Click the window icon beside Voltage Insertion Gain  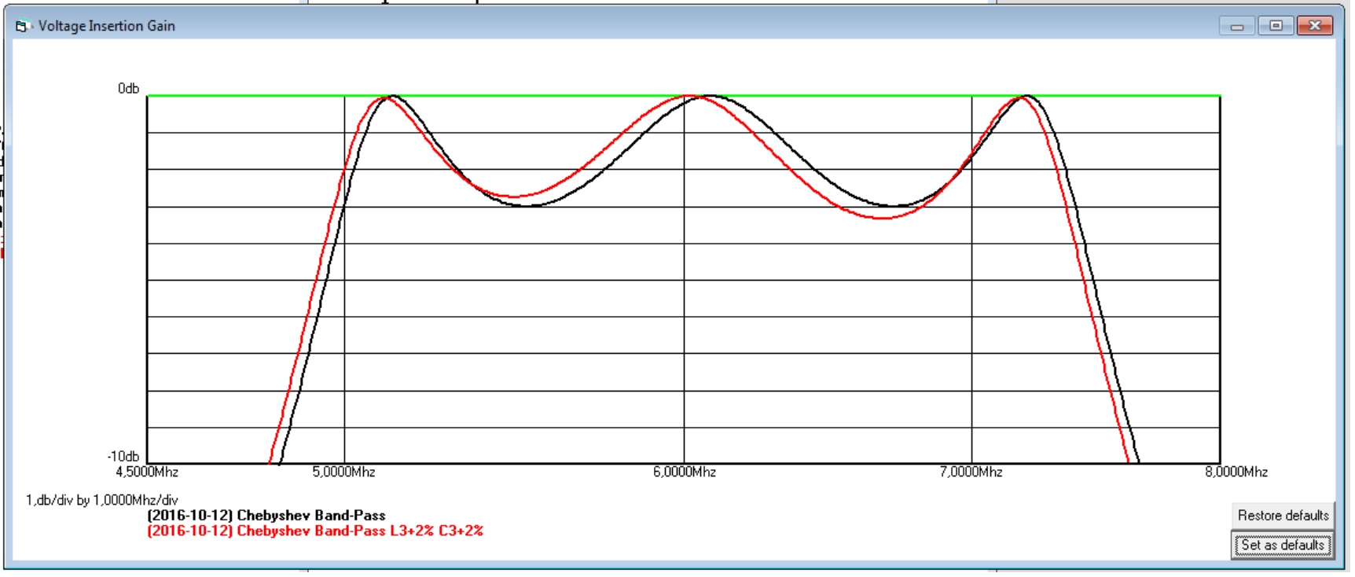pos(21,26)
